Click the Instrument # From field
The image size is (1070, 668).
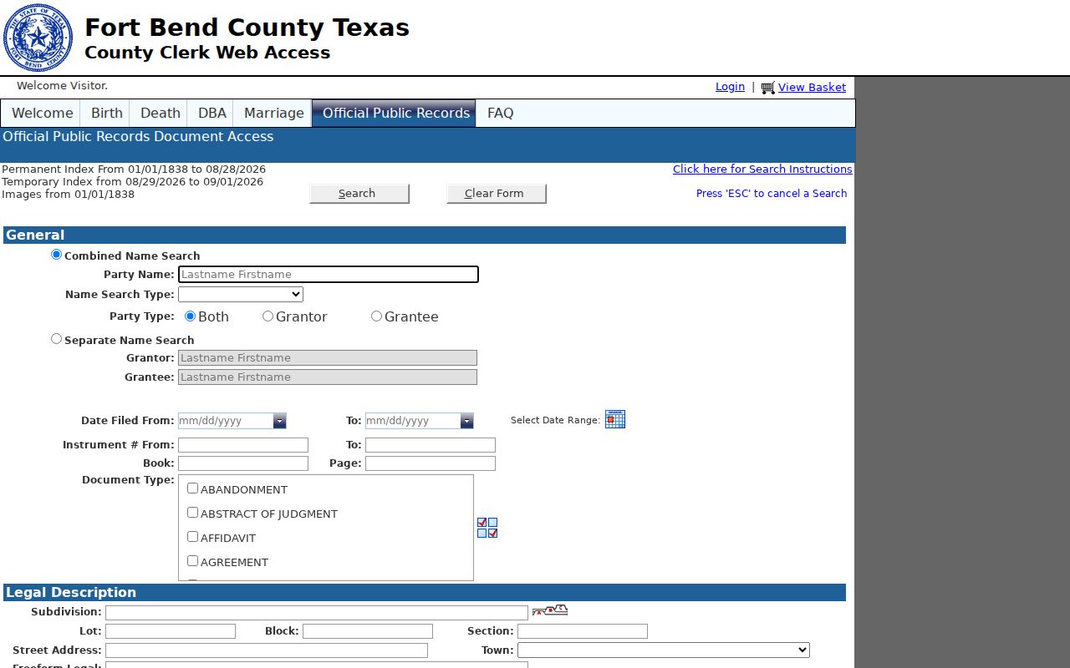[x=243, y=445]
